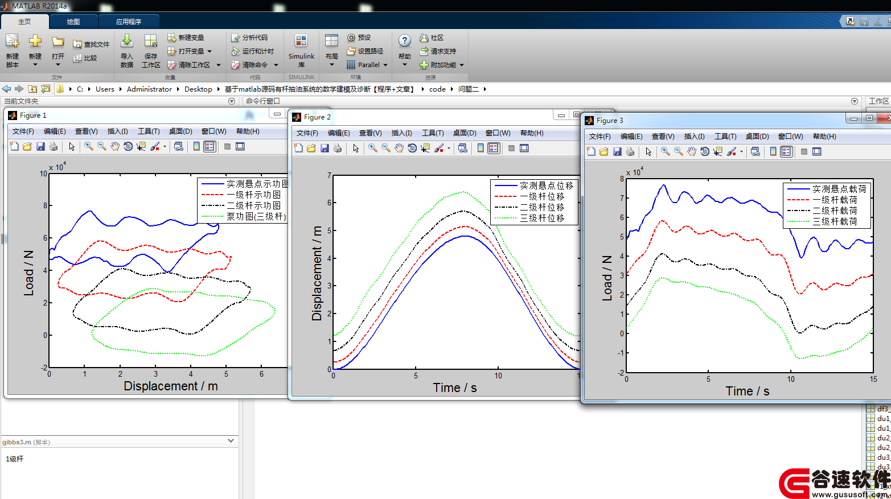891x499 pixels.
Task: Click Desktop in the folder path
Action: (x=198, y=89)
